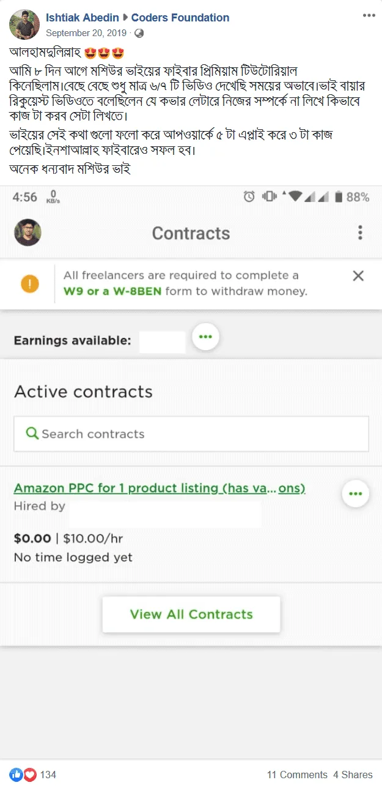This screenshot has height=788, width=382.
Task: Click the public audience globe icon
Action: click(x=139, y=33)
